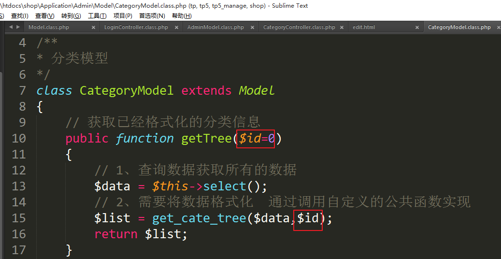
Task: Open the 转到 (Goto) menu
Action: 71,16
